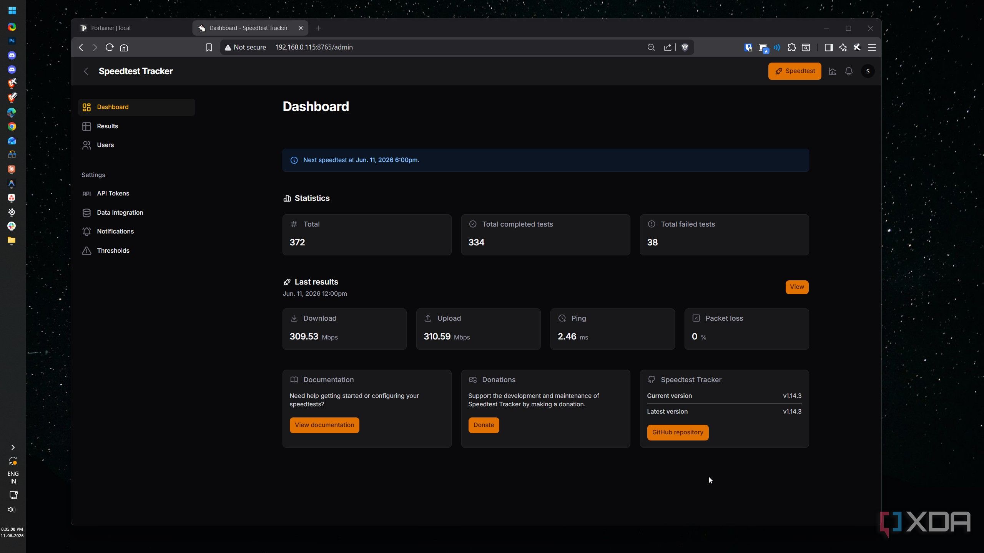Screen dimensions: 984x553
Task: Reload the current page
Action: point(110,48)
